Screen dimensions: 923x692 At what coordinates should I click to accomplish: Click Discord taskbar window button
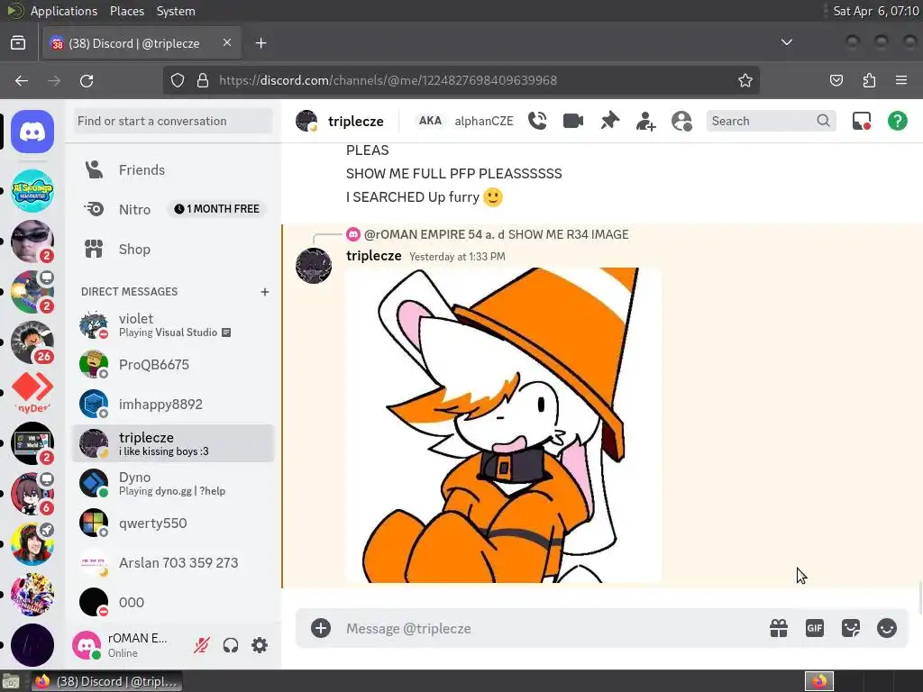point(106,681)
